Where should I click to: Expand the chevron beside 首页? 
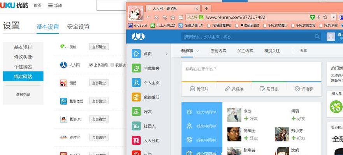pos(167,53)
